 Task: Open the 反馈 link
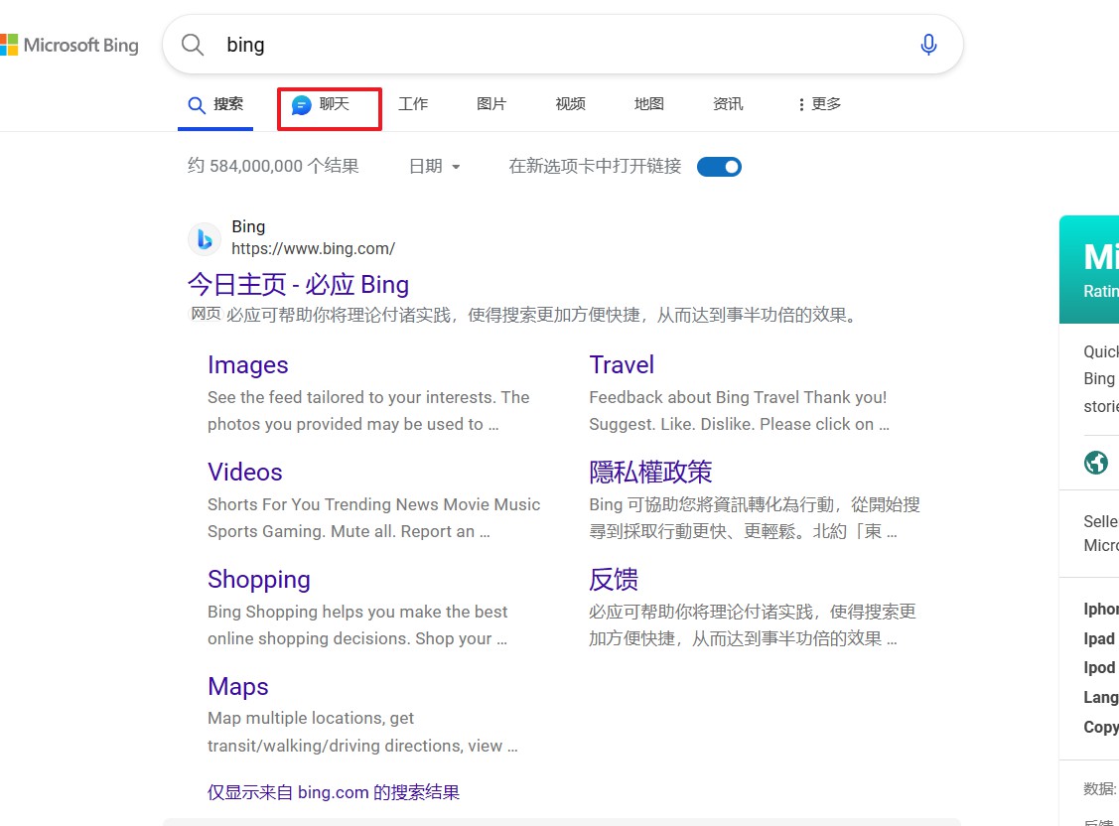[x=614, y=579]
